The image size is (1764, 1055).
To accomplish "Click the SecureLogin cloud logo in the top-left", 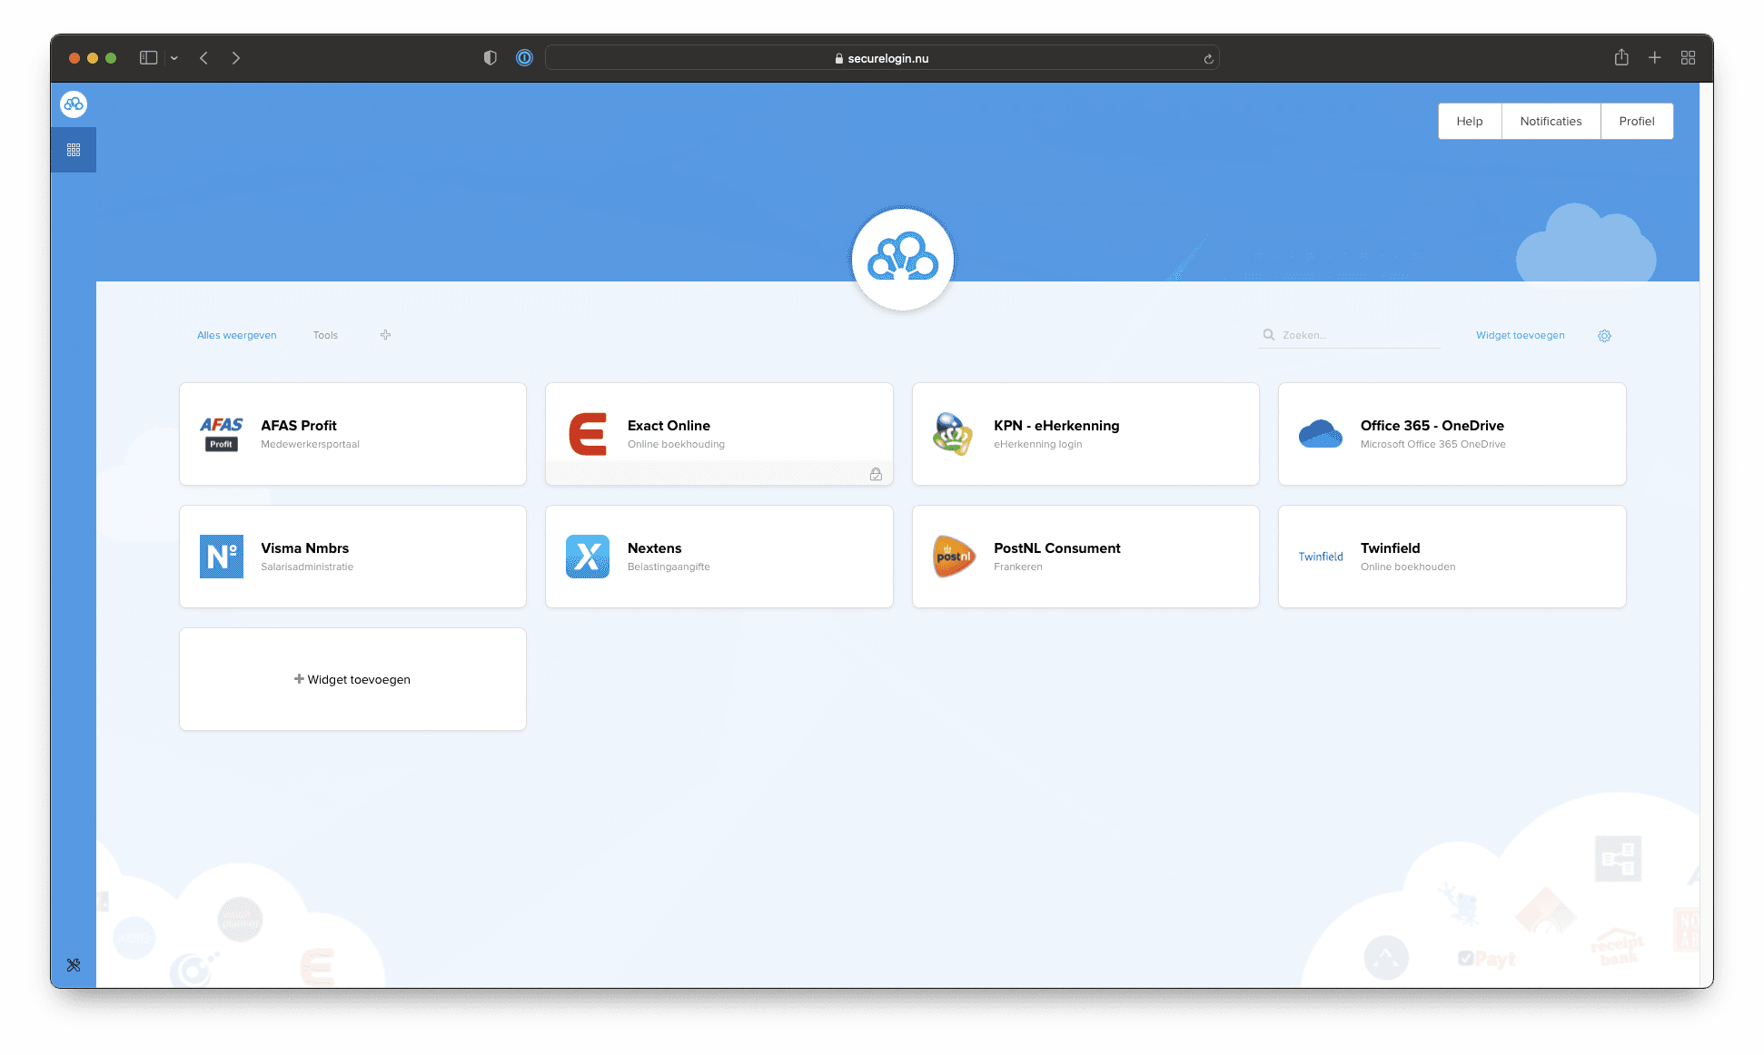I will pyautogui.click(x=74, y=104).
